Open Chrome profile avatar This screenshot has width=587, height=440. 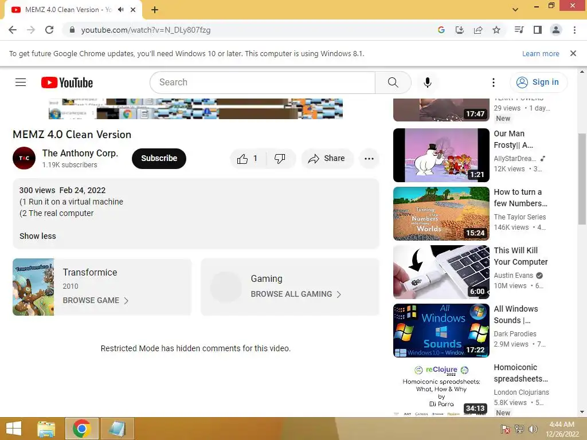(556, 30)
